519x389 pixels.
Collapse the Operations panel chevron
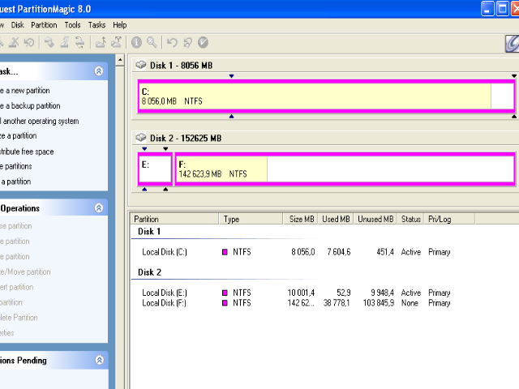click(99, 207)
